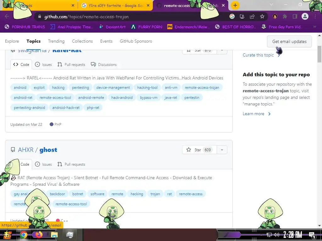Open the BEST OF HORRO... bookmark
This screenshot has height=241, width=322.
(236, 27)
